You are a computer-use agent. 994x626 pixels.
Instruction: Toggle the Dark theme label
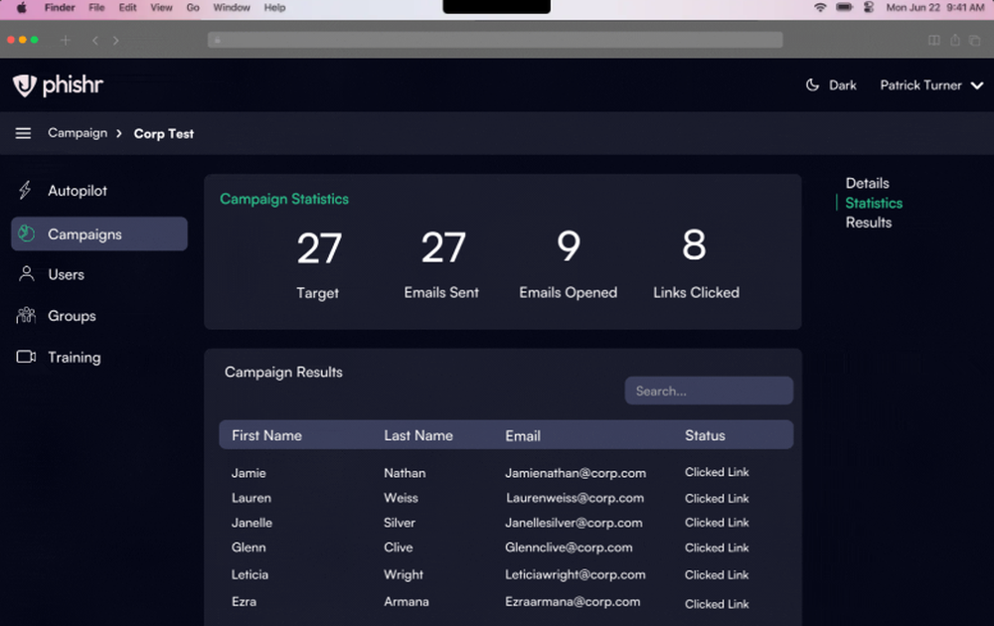(x=843, y=84)
